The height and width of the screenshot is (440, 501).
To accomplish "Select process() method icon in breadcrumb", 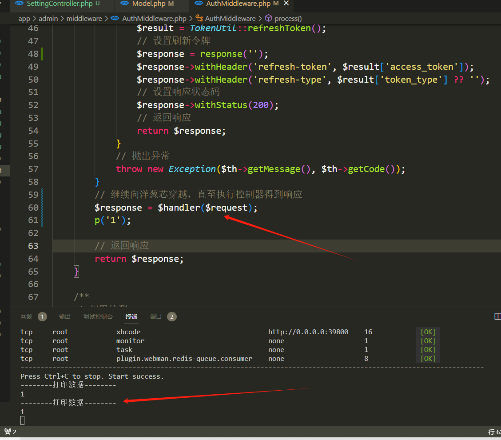I will point(268,18).
